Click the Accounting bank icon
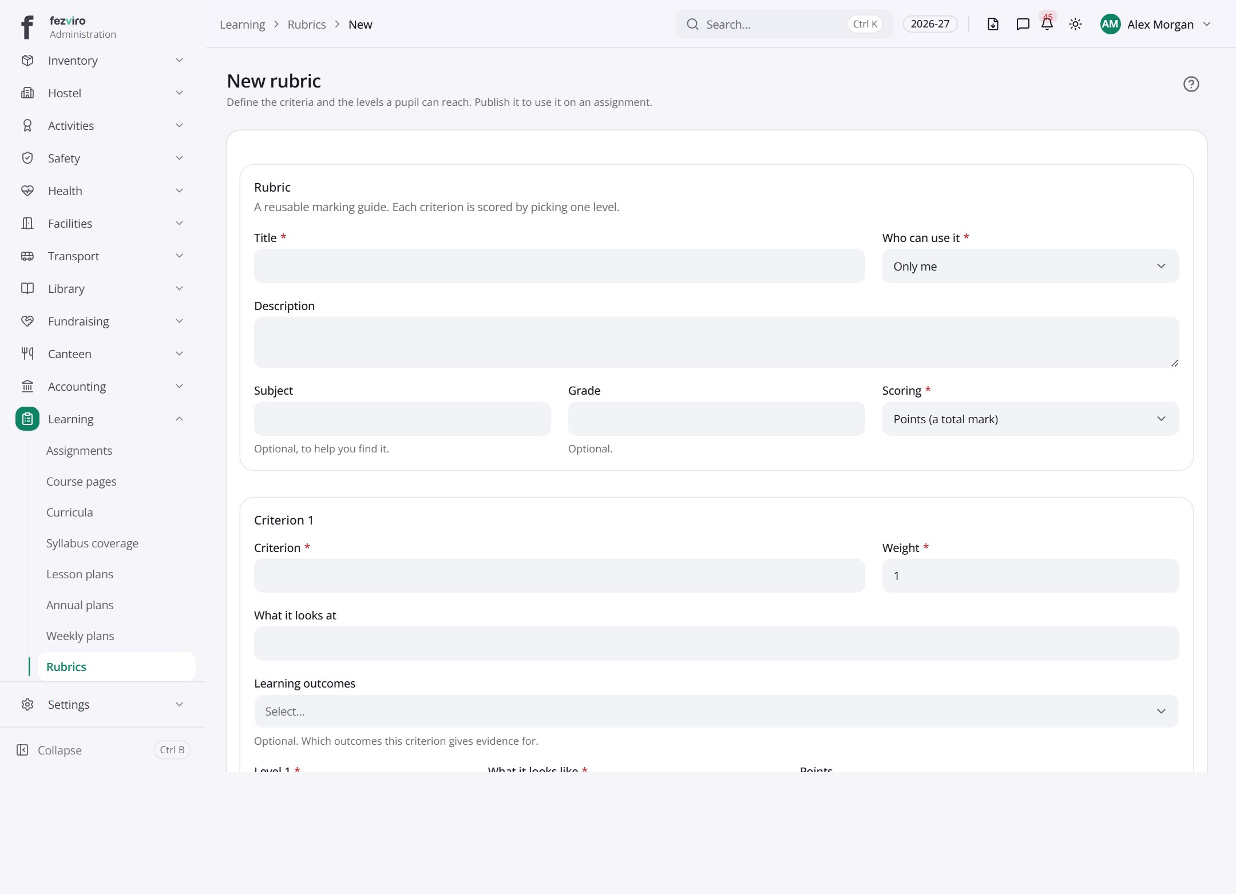The width and height of the screenshot is (1236, 894). coord(27,387)
